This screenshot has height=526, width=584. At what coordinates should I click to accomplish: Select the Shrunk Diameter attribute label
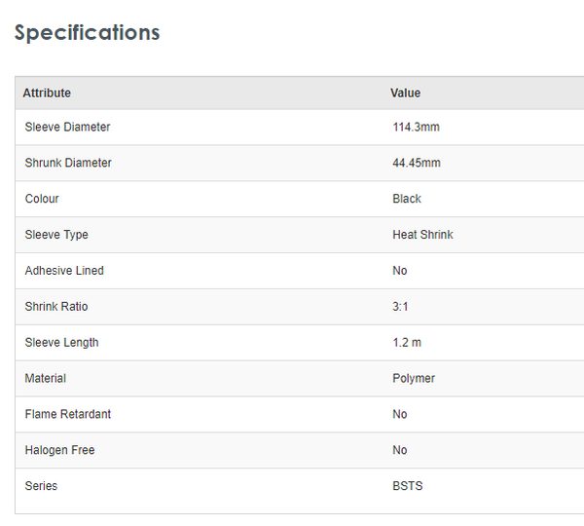(x=68, y=164)
